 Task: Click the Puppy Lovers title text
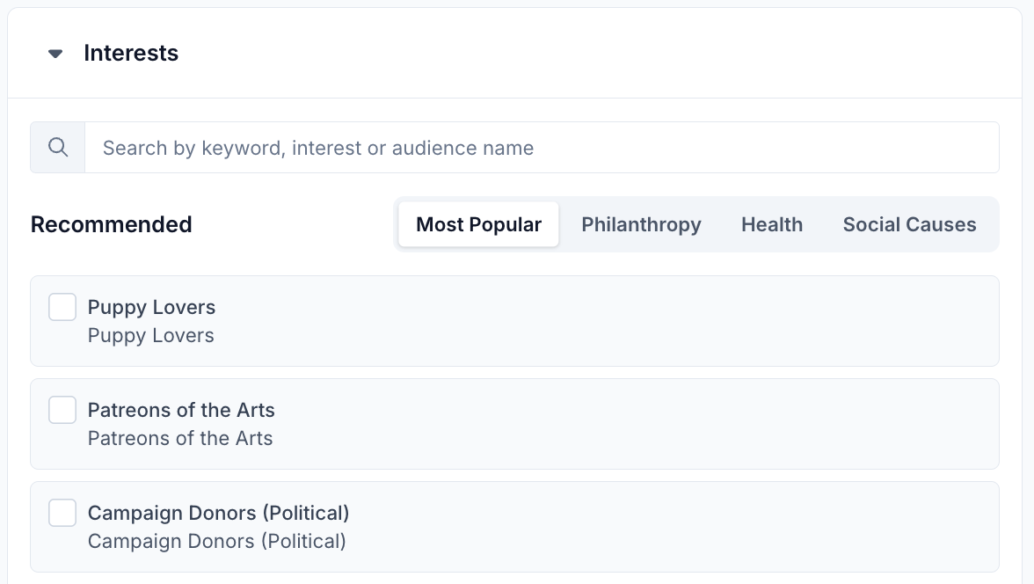point(151,307)
